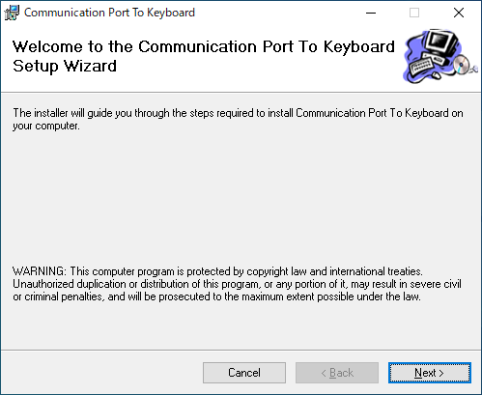The image size is (482, 395).
Task: Click the 'Unauthorized duplication' warning line
Action: click(237, 284)
